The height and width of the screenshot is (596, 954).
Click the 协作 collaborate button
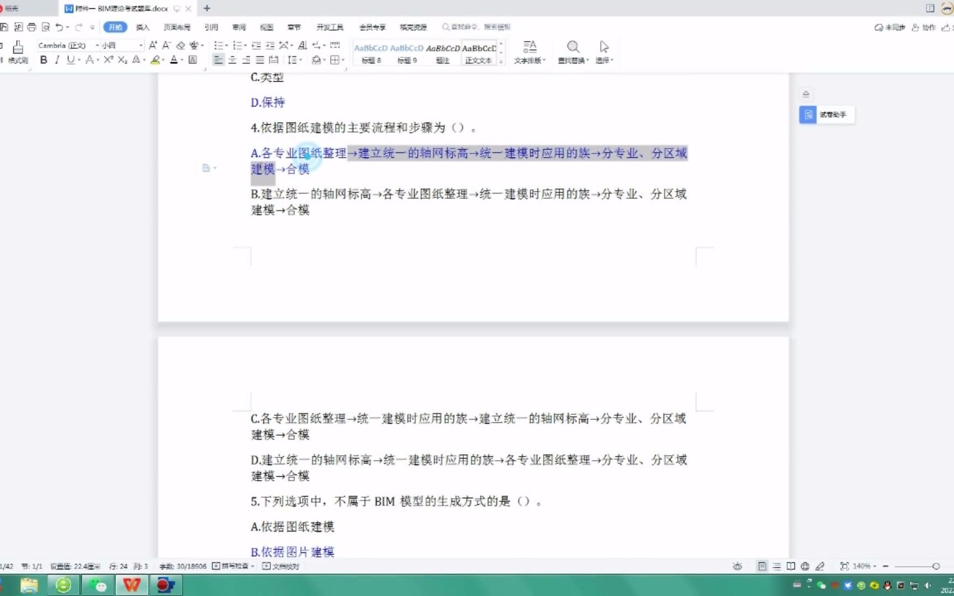pyautogui.click(x=924, y=27)
